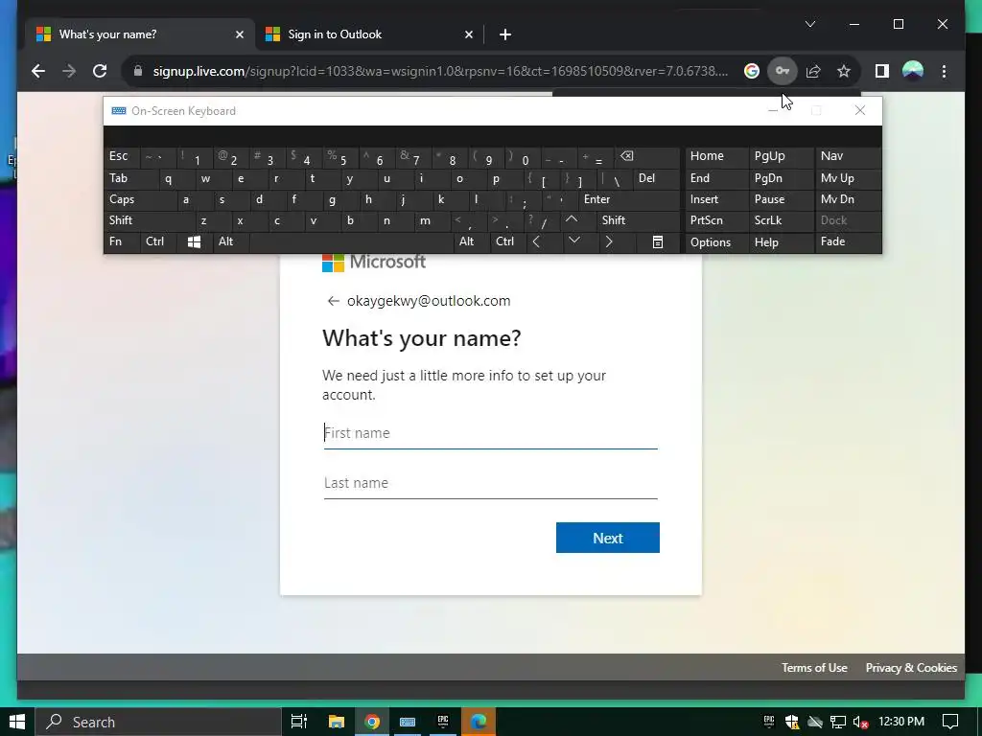Switch to 'Sign in to Outlook' tab
This screenshot has height=736, width=982.
click(369, 34)
